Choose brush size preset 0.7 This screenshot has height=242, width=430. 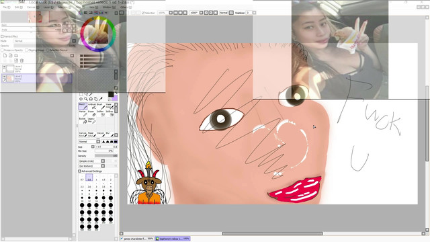pyautogui.click(x=82, y=178)
